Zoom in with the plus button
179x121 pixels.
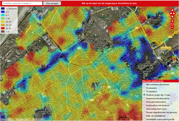(x=172, y=21)
